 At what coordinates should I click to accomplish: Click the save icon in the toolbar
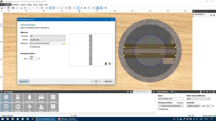click(2, 8)
